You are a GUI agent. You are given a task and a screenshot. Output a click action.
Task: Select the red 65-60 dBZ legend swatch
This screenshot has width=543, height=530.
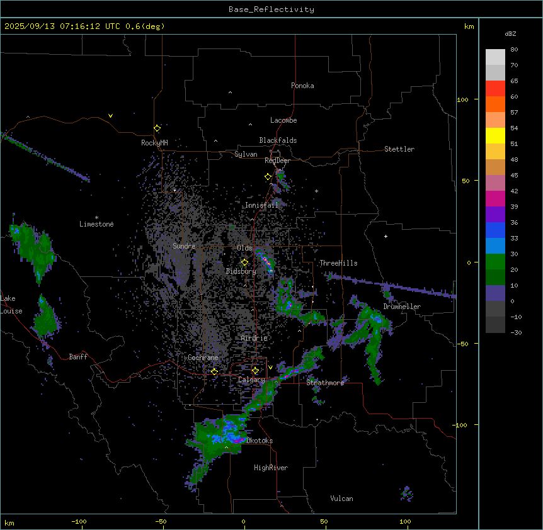click(x=495, y=89)
